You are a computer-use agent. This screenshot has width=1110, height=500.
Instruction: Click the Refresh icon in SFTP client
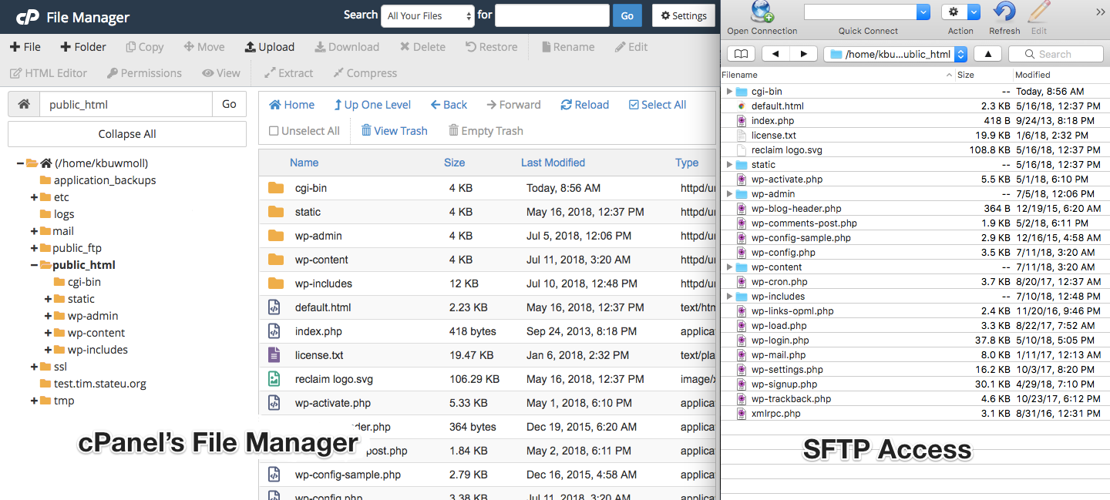(x=1004, y=12)
